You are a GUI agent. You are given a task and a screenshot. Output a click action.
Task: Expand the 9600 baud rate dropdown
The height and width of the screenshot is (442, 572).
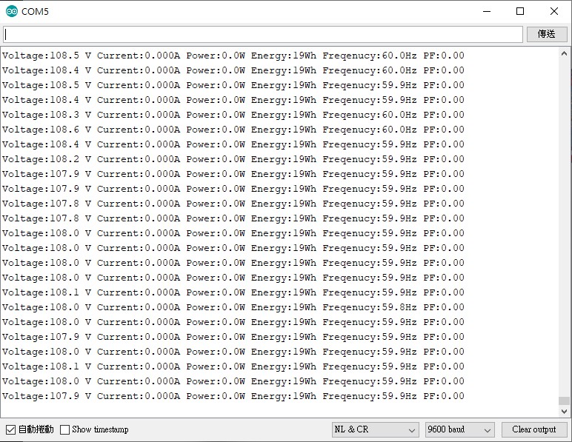coord(459,429)
